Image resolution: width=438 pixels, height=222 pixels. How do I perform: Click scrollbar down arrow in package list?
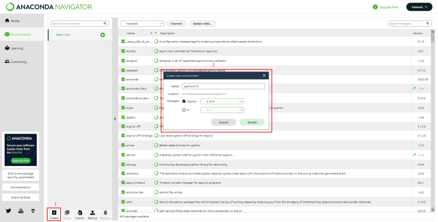(x=433, y=209)
